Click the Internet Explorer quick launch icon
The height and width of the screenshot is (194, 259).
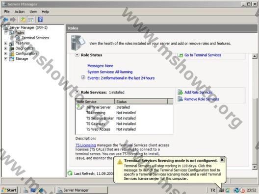click(41, 190)
